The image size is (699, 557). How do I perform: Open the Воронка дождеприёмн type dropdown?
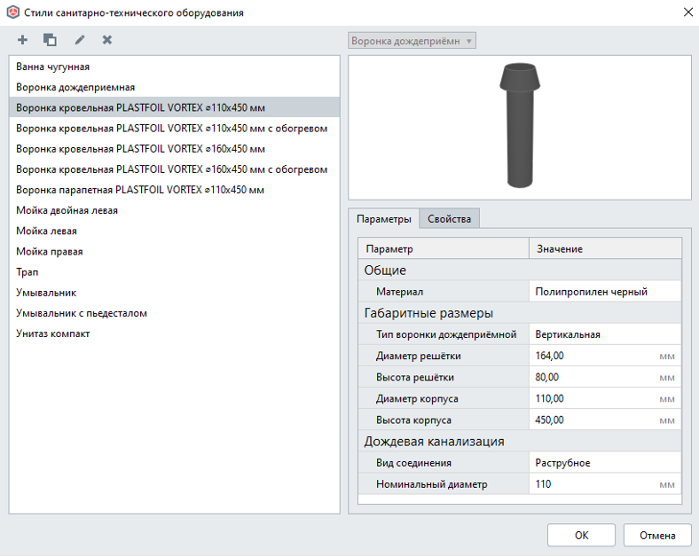tap(412, 41)
